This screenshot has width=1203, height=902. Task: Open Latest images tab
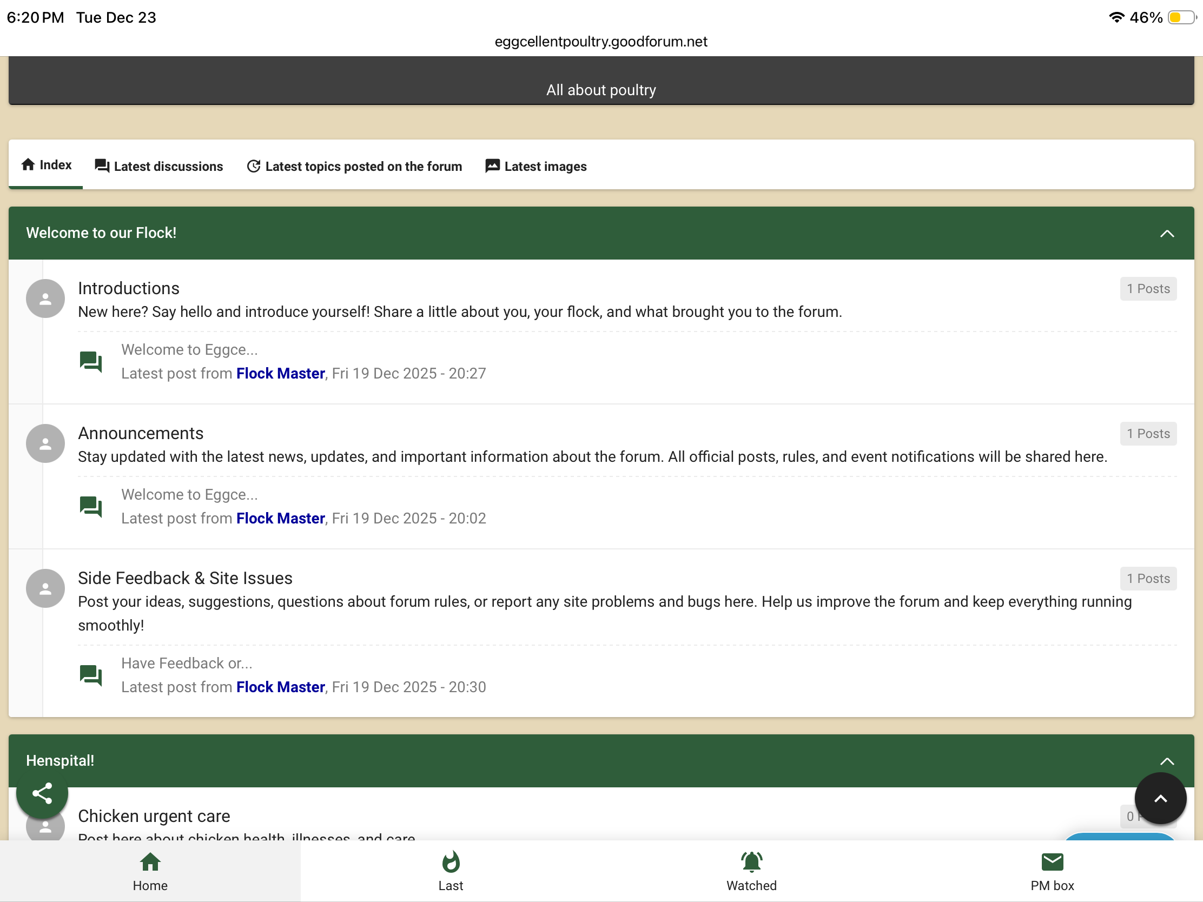[536, 167]
